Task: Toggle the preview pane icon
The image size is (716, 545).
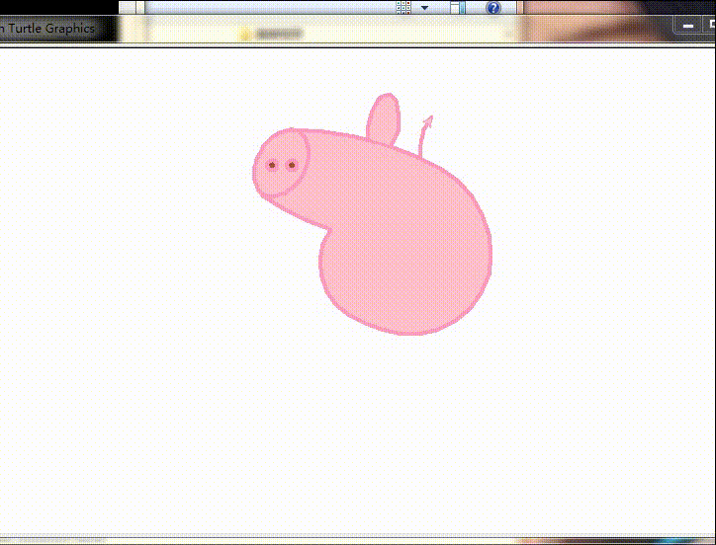Action: click(458, 7)
